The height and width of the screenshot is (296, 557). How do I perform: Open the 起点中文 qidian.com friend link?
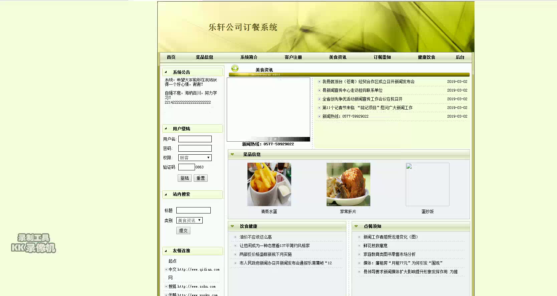click(x=194, y=269)
